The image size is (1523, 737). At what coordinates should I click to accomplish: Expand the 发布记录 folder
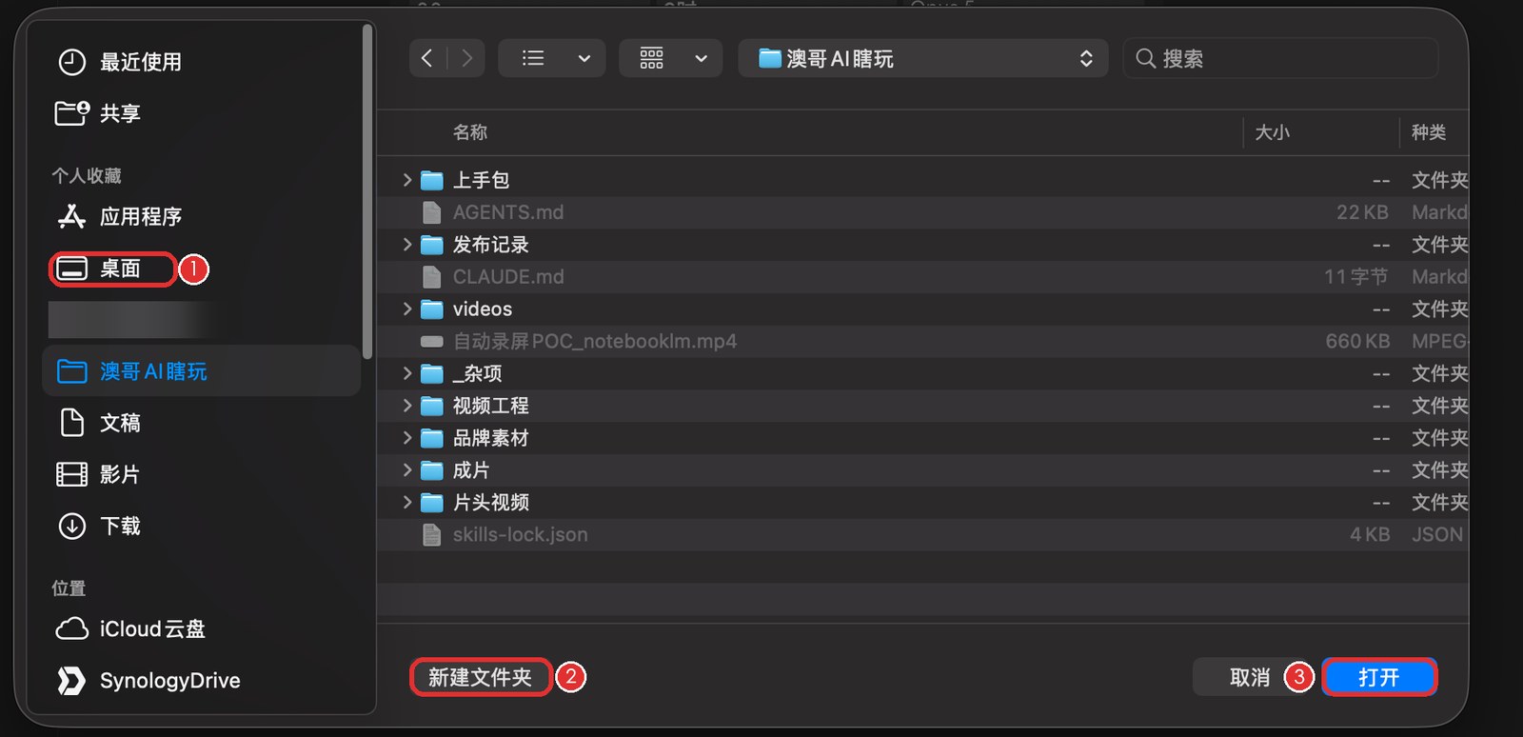407,245
